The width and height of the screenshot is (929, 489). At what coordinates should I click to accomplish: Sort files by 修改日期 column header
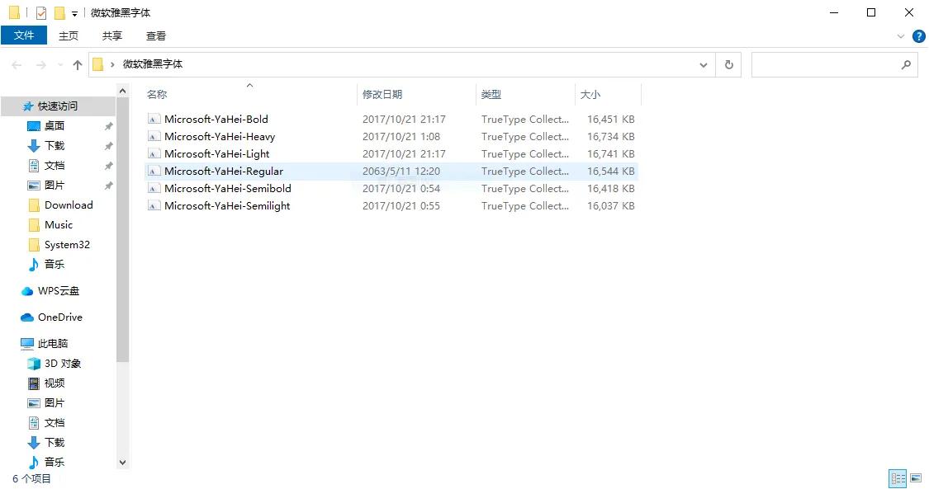coord(382,95)
